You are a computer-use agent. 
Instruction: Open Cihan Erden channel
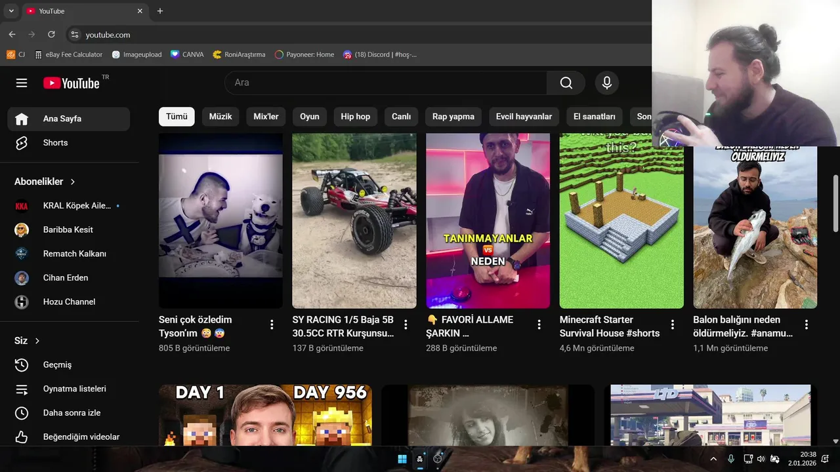click(x=69, y=278)
